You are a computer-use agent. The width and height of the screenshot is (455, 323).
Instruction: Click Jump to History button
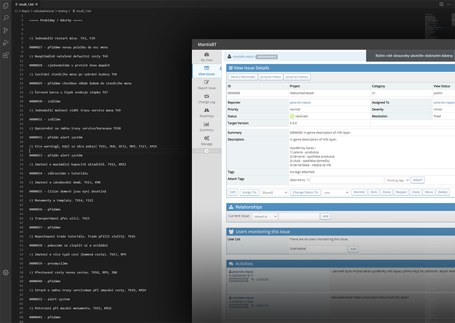[x=297, y=77]
